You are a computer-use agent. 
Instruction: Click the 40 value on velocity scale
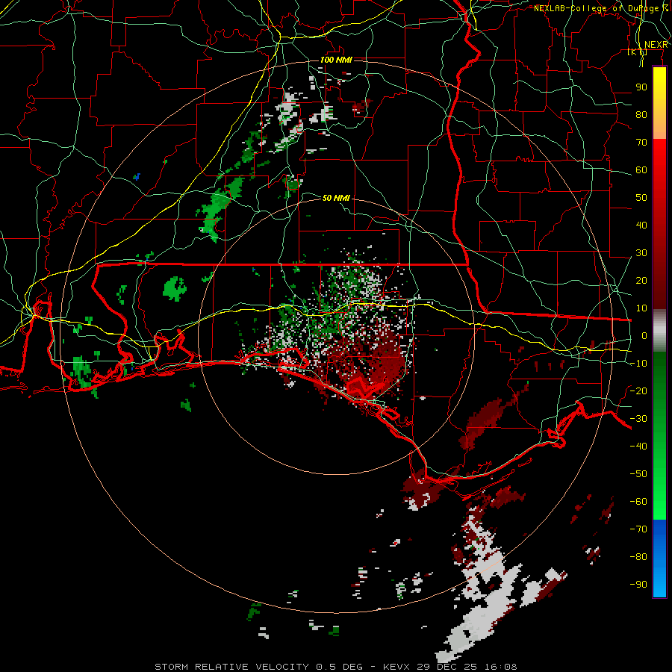[641, 225]
